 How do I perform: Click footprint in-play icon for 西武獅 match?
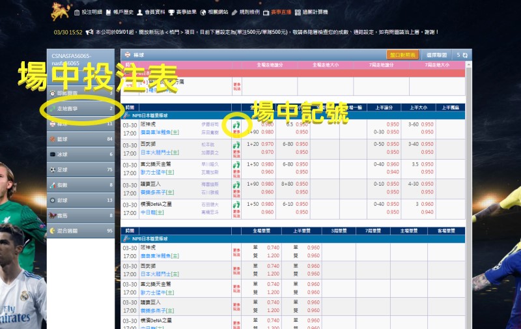point(236,145)
